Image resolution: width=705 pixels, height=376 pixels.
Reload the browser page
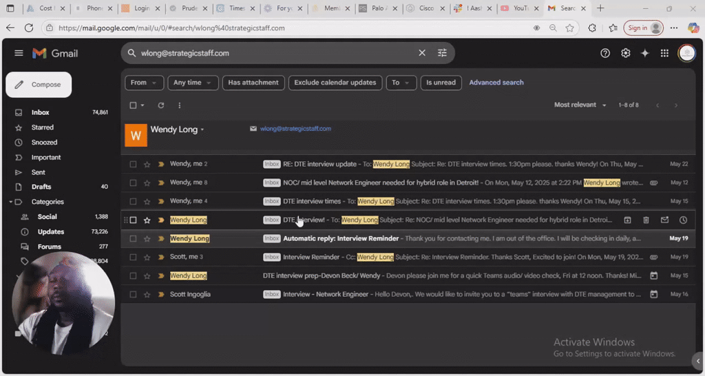click(29, 28)
